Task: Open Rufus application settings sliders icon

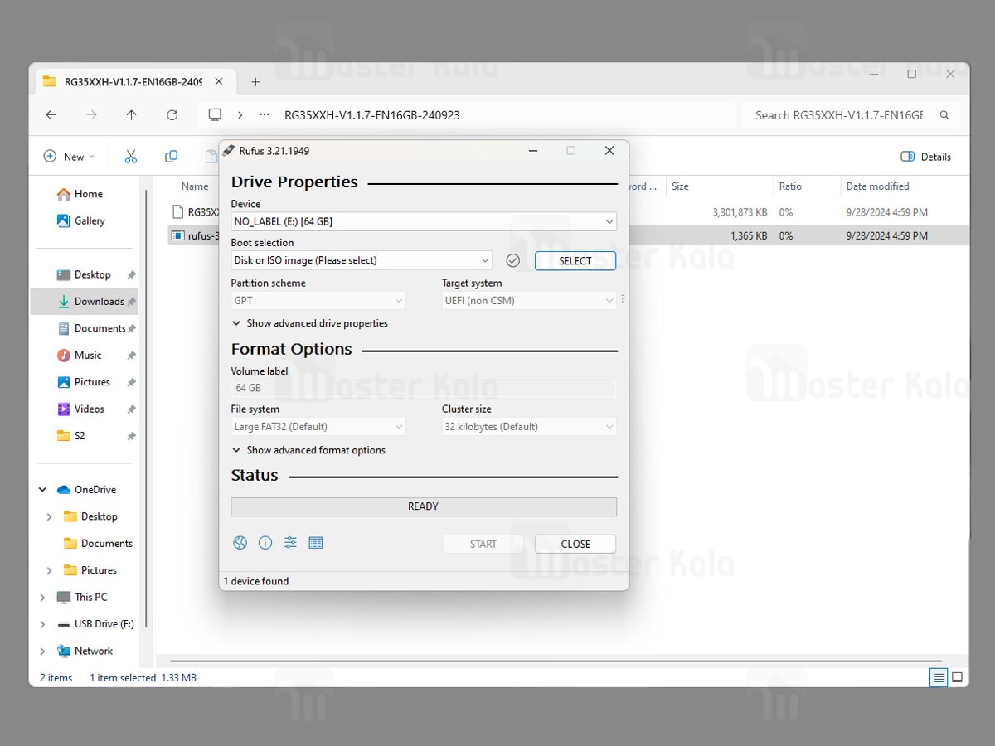Action: [290, 543]
